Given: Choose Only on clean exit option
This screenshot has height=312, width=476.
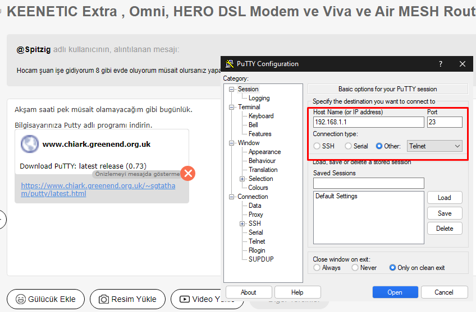Looking at the screenshot, I should 392,268.
